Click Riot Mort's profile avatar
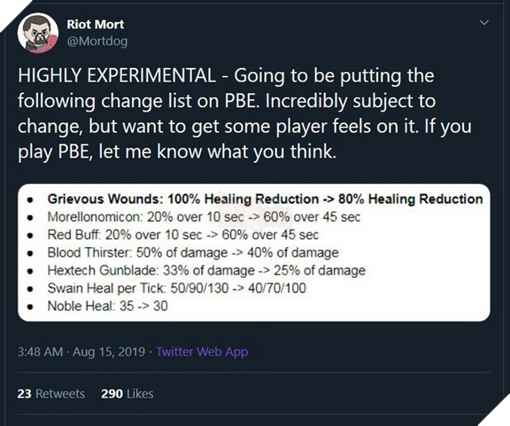 (37, 32)
